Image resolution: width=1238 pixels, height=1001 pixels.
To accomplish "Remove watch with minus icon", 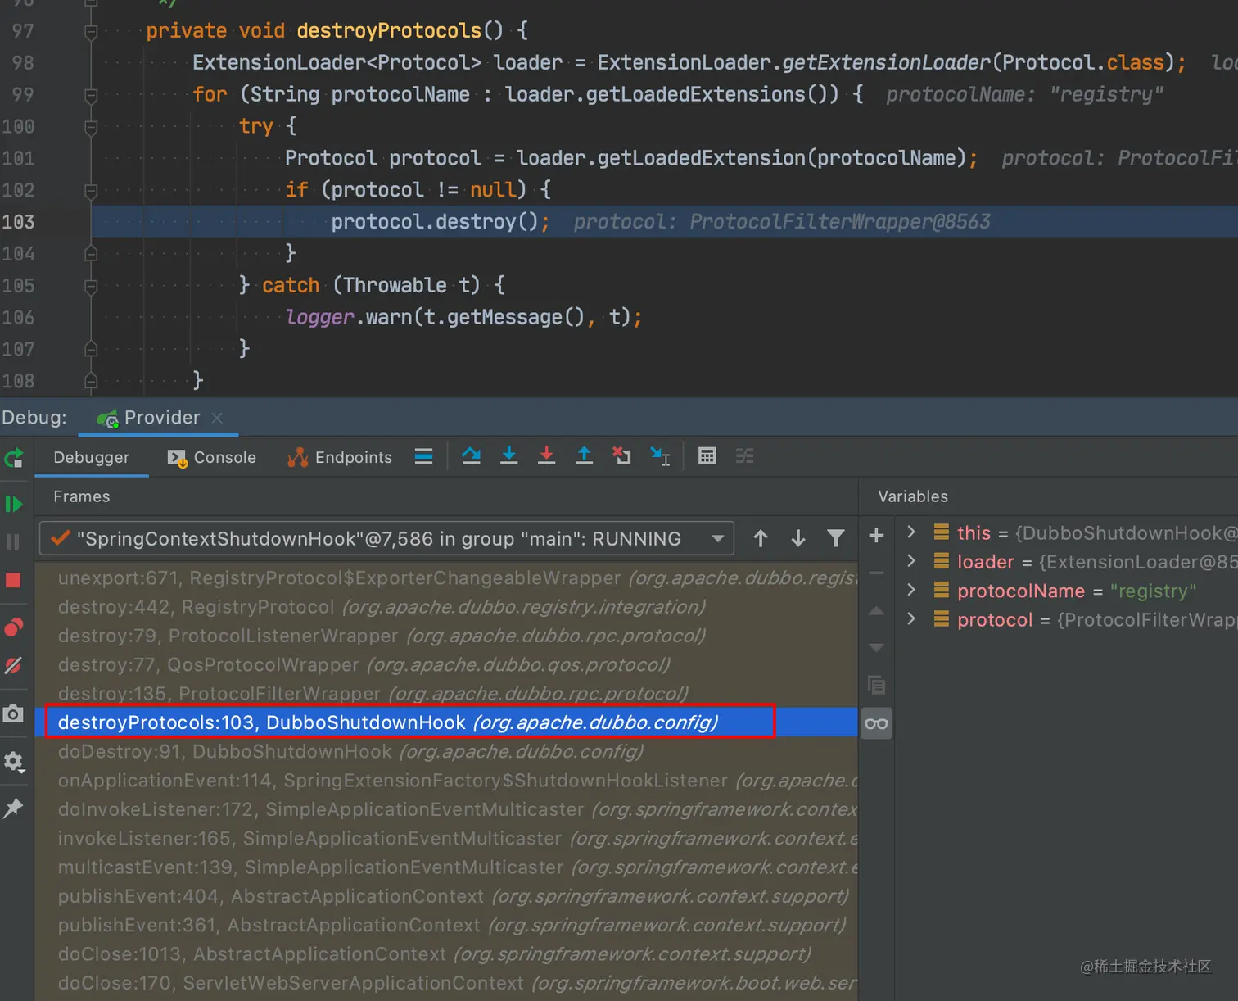I will 876,573.
